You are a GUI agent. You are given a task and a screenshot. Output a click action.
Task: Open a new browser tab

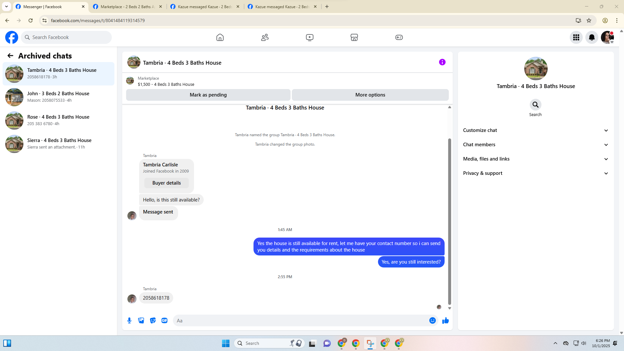[327, 6]
